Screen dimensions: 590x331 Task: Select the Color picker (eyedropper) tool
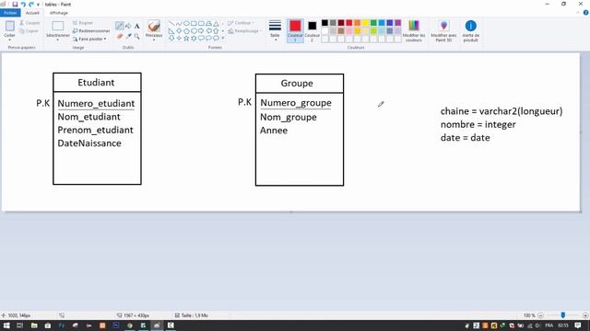click(x=128, y=36)
